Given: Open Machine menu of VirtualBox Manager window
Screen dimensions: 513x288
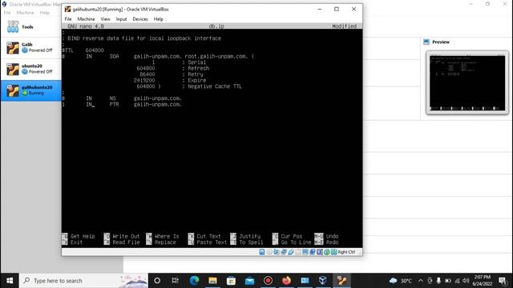Looking at the screenshot, I should click(x=25, y=13).
